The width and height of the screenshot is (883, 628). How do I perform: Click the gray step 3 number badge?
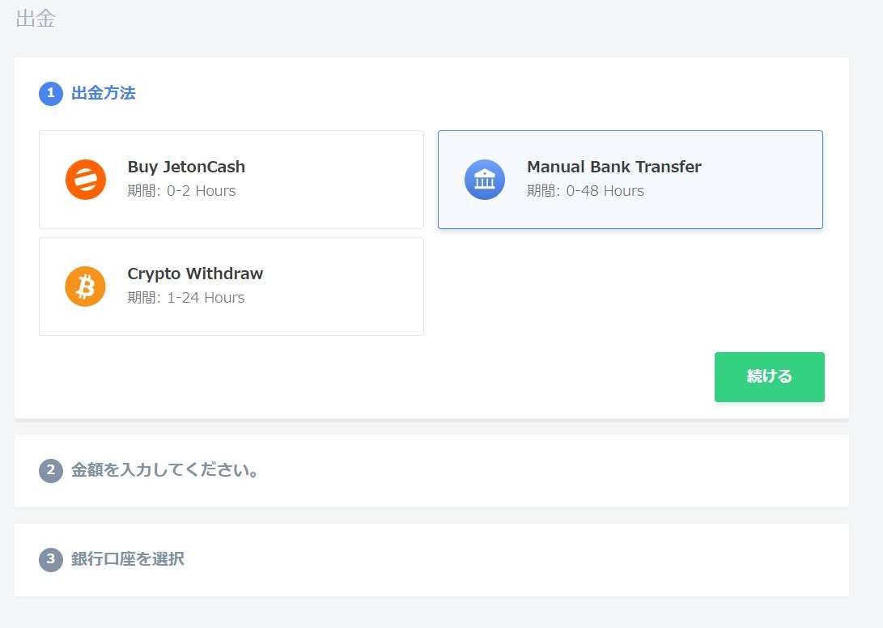click(x=51, y=559)
